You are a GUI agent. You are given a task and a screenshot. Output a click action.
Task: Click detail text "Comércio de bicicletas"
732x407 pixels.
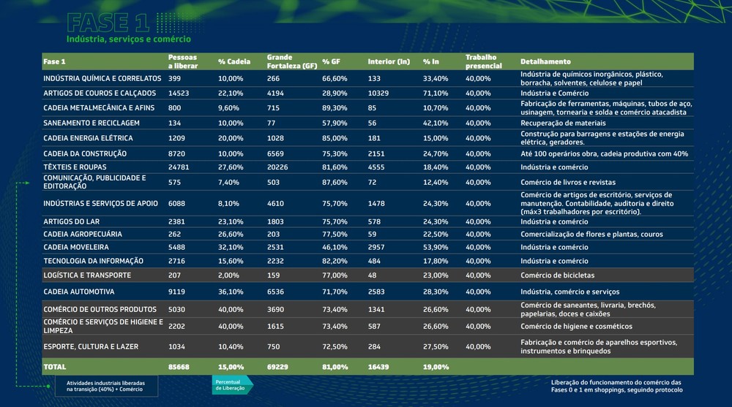[x=557, y=275]
